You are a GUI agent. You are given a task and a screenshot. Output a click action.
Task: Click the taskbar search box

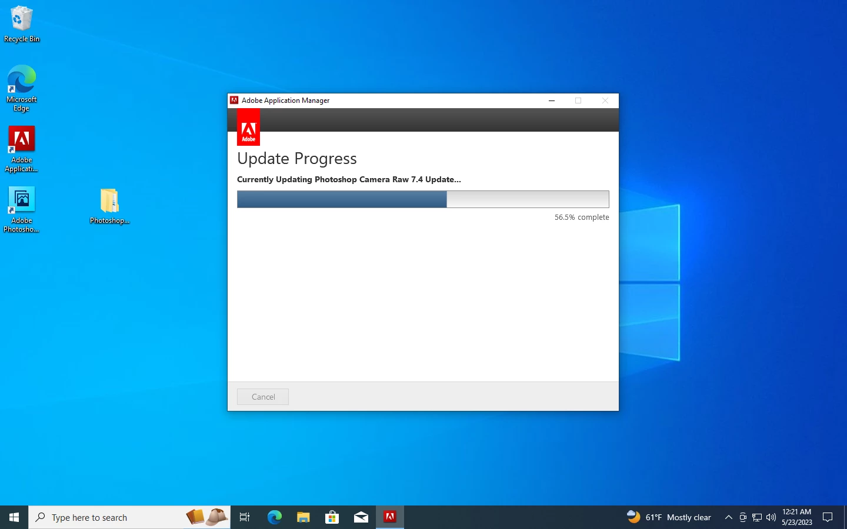tap(129, 517)
